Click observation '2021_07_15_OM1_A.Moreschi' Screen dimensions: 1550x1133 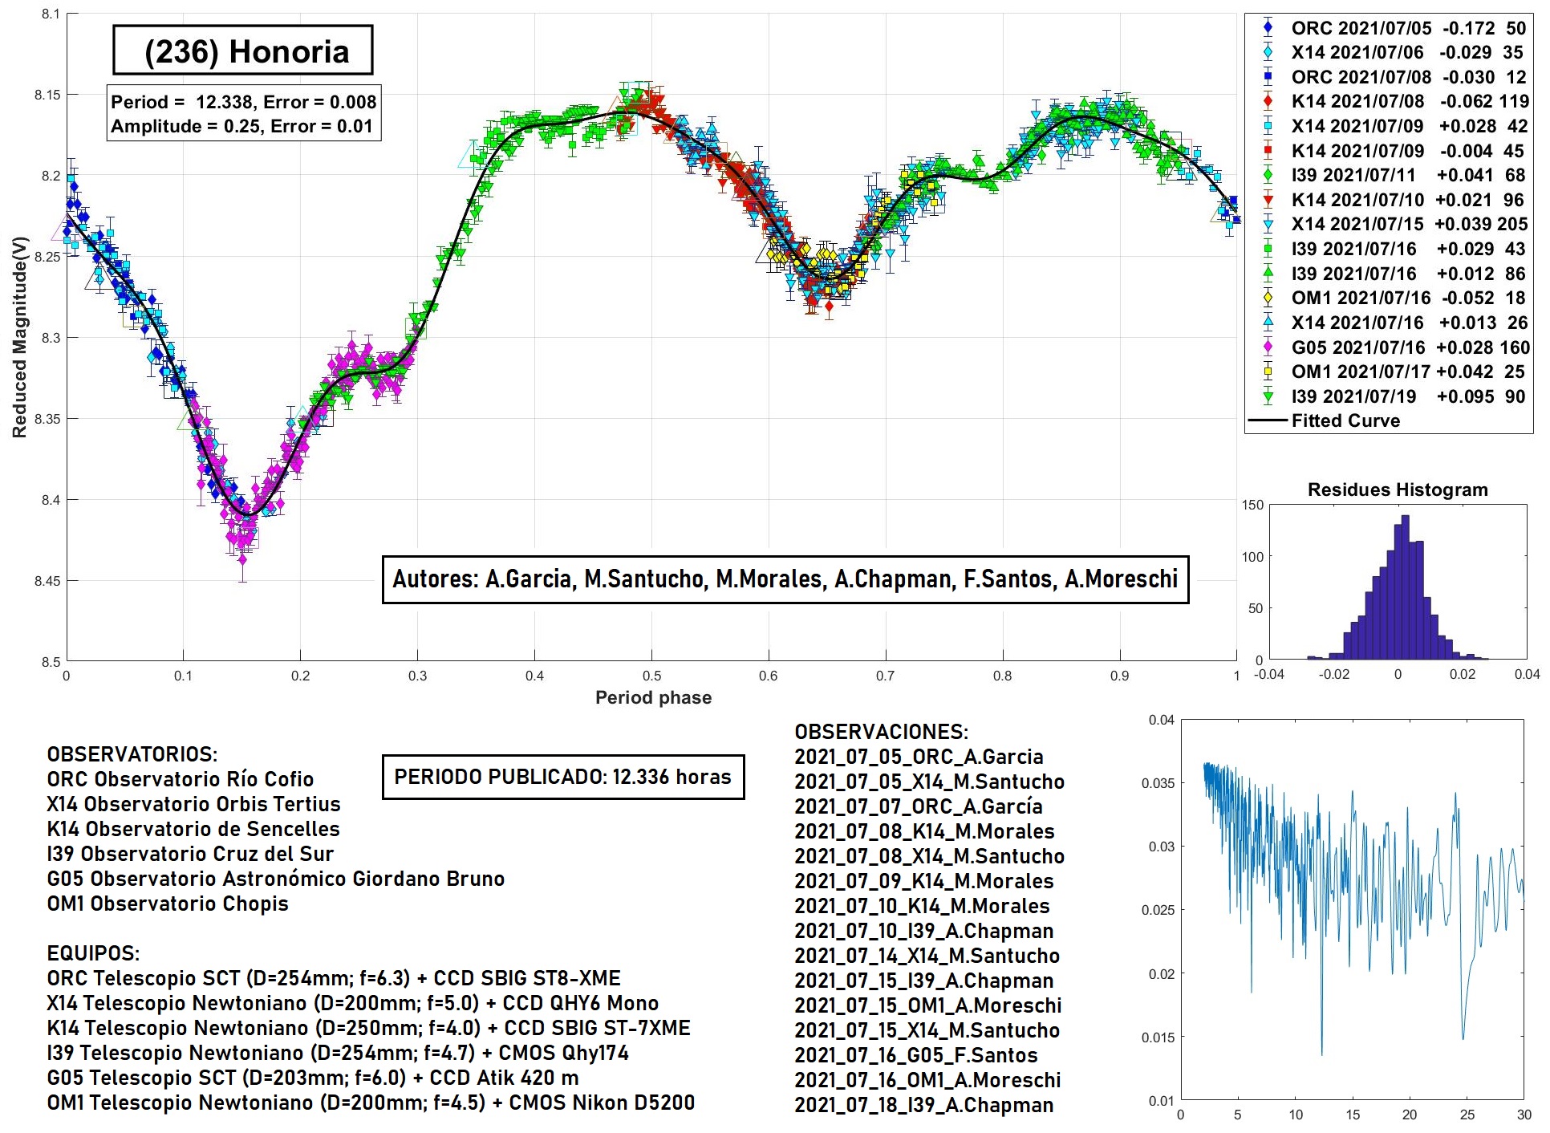click(x=928, y=1005)
